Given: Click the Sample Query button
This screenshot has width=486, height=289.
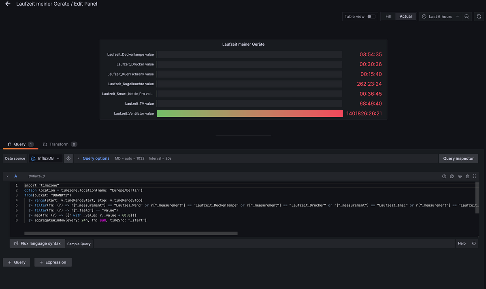Looking at the screenshot, I should 79,244.
